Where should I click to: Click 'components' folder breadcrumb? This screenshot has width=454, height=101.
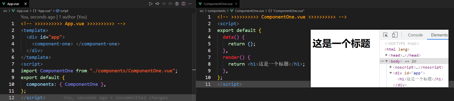pos(217,11)
